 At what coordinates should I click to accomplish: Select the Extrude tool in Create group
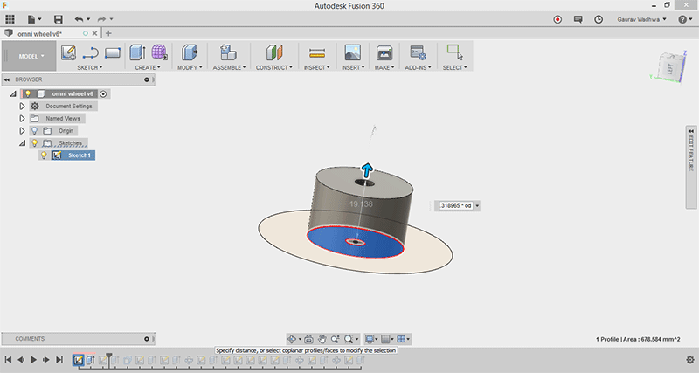tap(138, 53)
